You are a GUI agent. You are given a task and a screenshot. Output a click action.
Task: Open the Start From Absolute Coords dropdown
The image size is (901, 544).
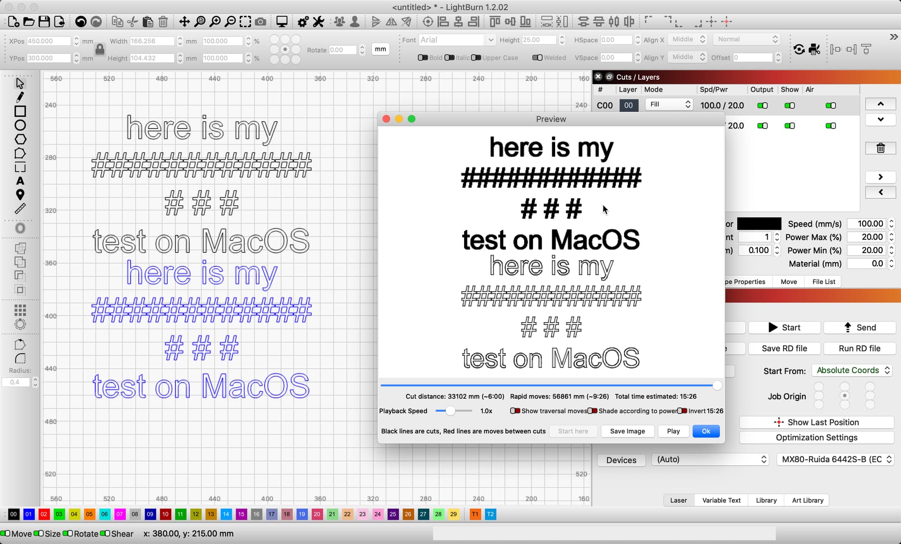852,370
